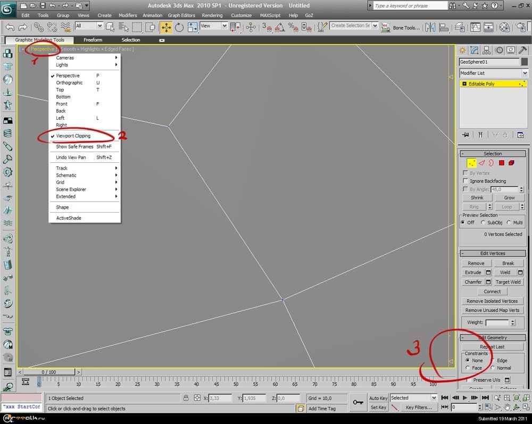Open the Hierarchy command panel tab

point(486,50)
